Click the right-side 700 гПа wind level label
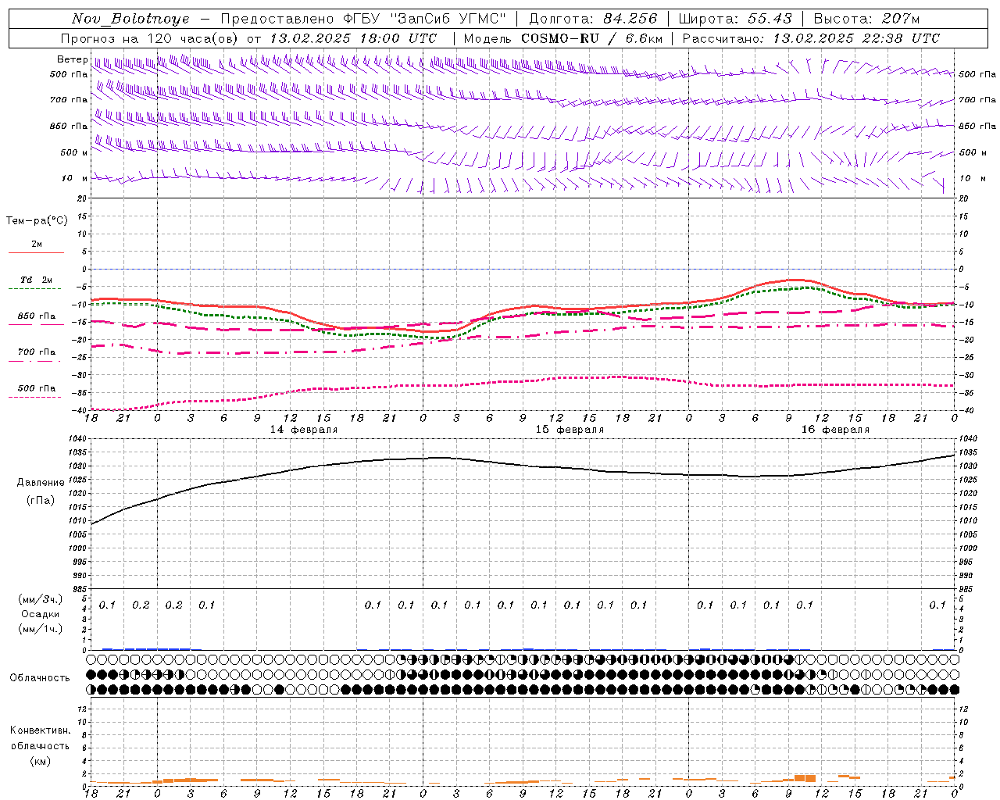 (x=977, y=100)
